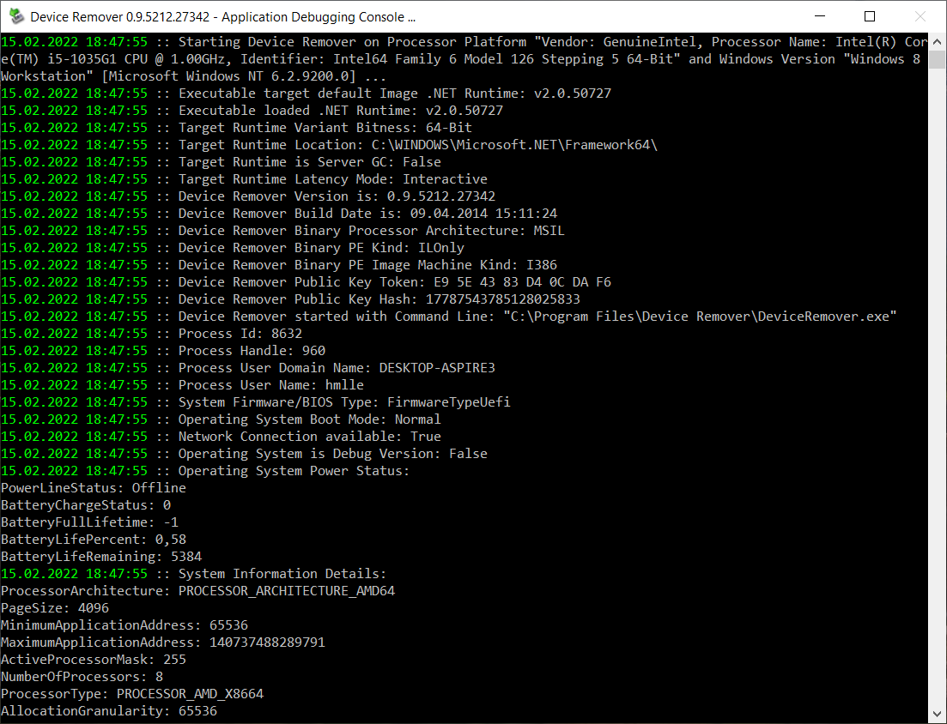
Task: Close the Application Debugging Console window
Action: point(920,16)
